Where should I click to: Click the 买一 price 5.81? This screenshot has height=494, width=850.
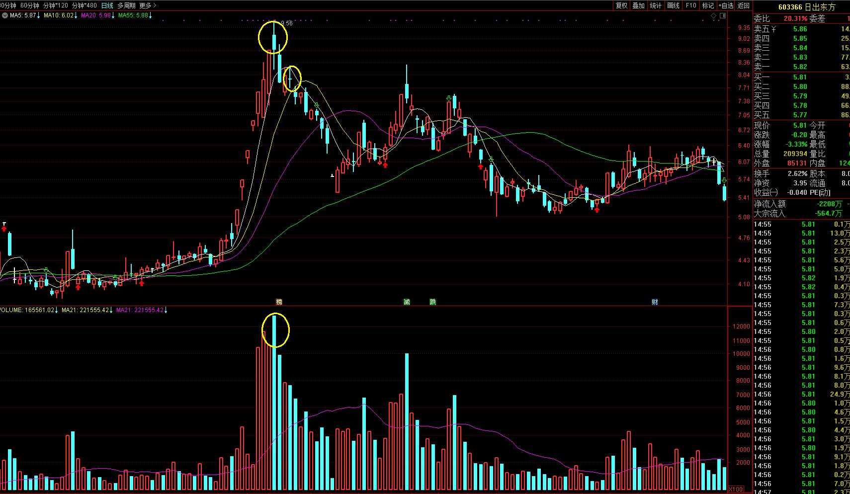coord(800,77)
